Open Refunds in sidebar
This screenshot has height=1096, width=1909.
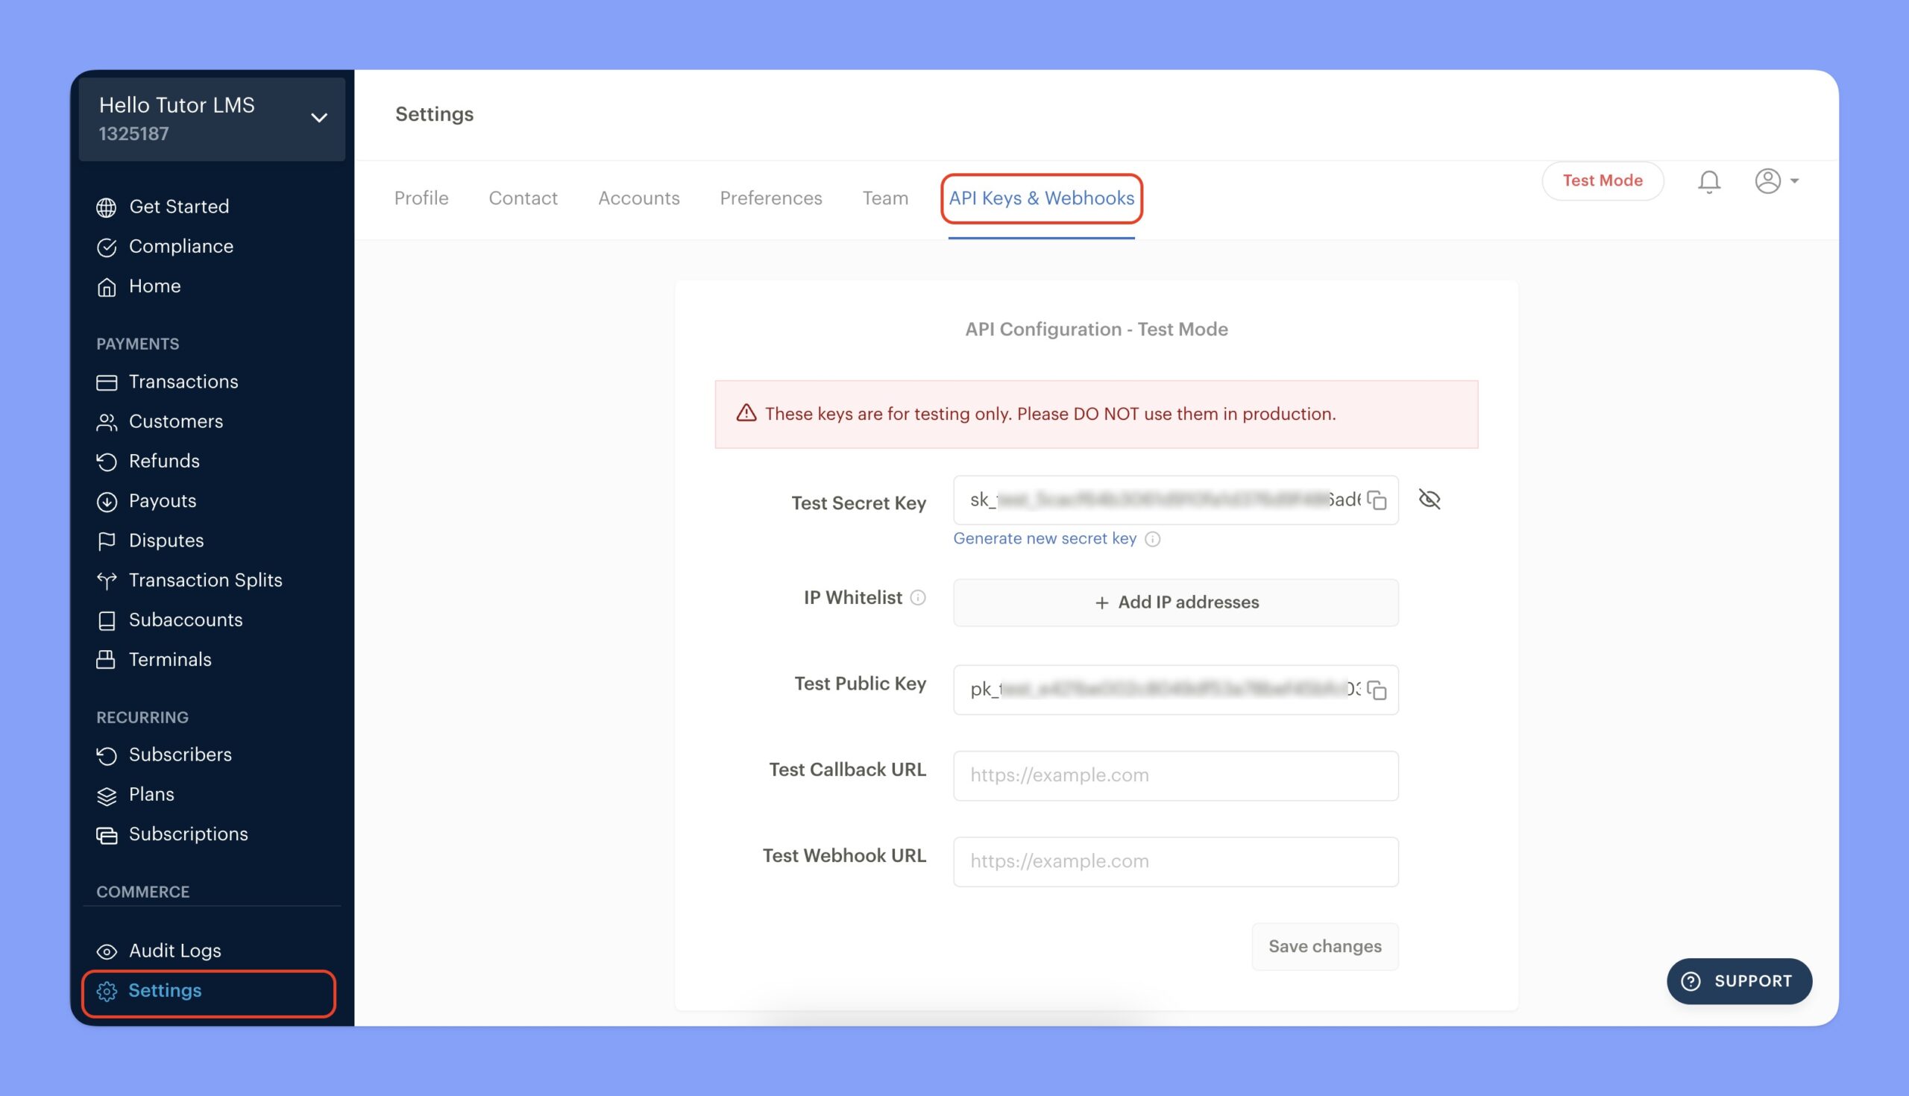[164, 462]
